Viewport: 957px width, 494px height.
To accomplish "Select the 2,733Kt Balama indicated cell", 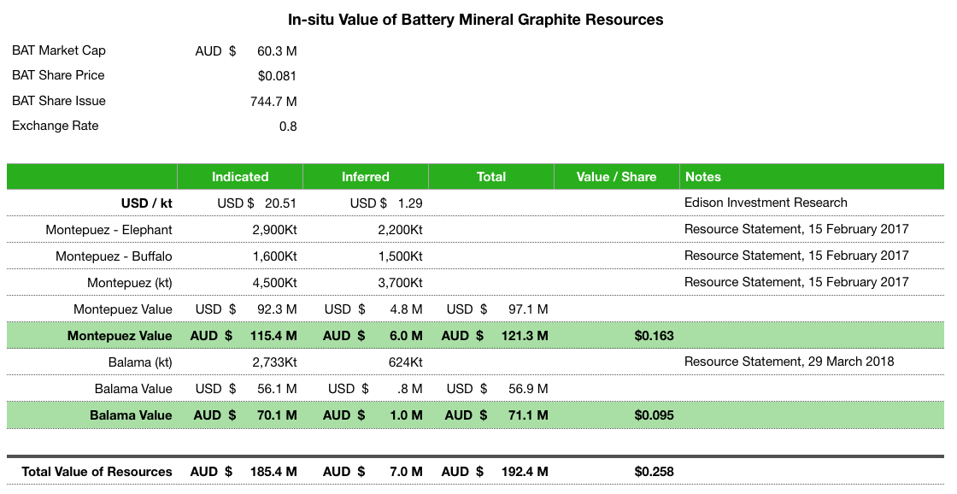I will tap(274, 362).
